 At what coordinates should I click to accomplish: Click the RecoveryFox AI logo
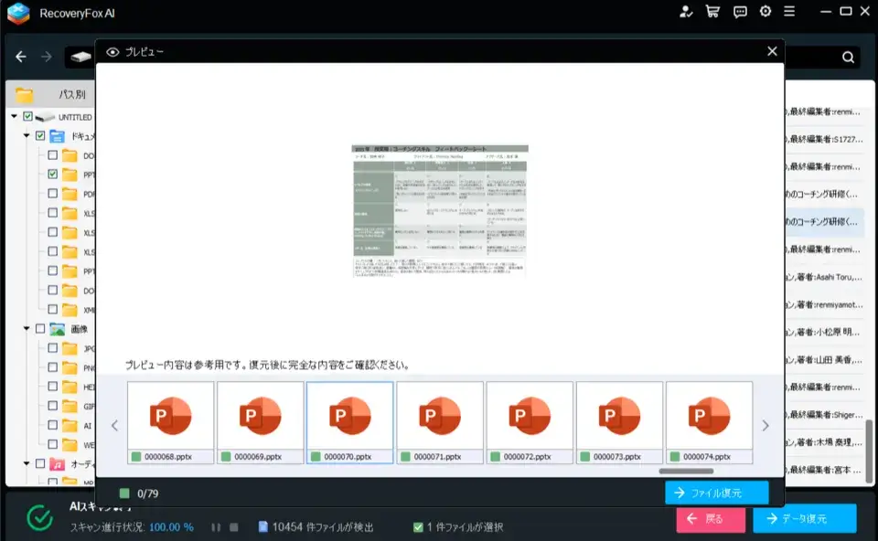pos(18,14)
